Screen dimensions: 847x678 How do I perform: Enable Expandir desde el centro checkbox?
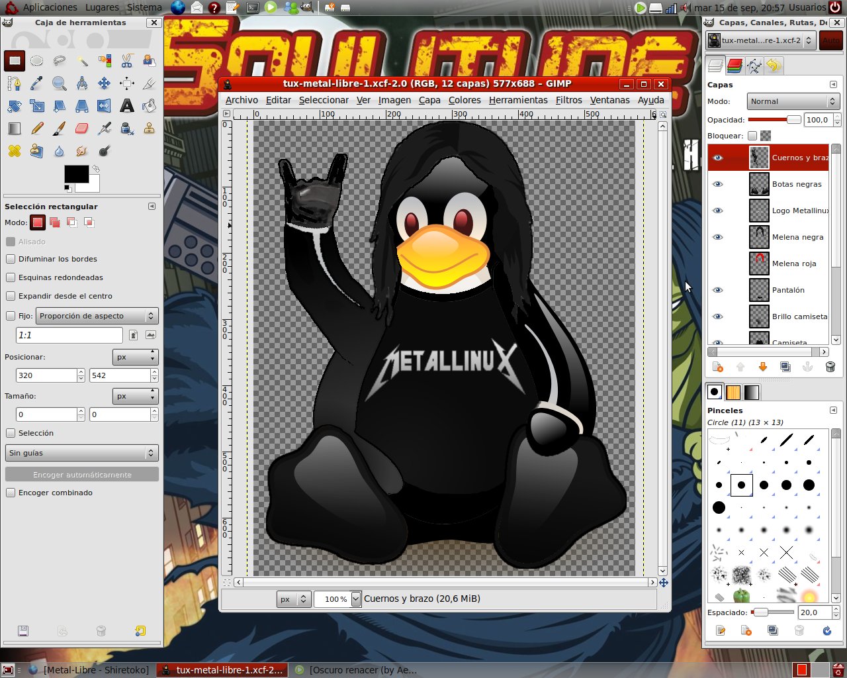coord(11,296)
